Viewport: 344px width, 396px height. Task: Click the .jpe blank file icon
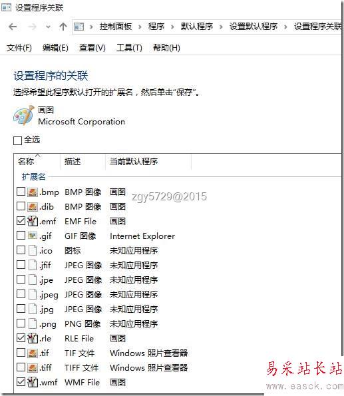[33, 280]
